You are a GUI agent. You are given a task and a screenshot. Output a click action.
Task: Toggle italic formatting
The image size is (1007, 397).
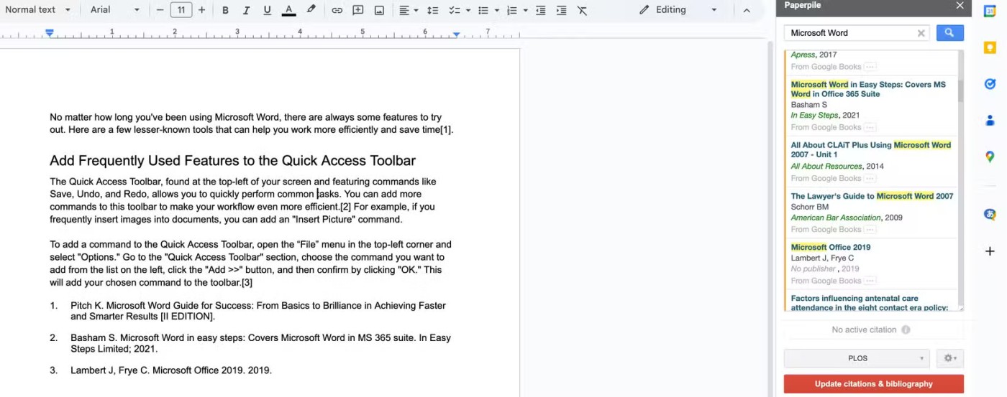tap(246, 10)
